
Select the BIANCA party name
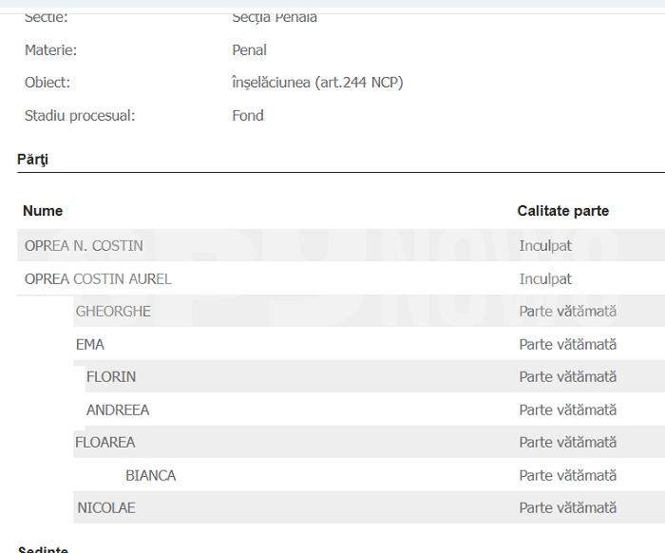[x=150, y=476]
